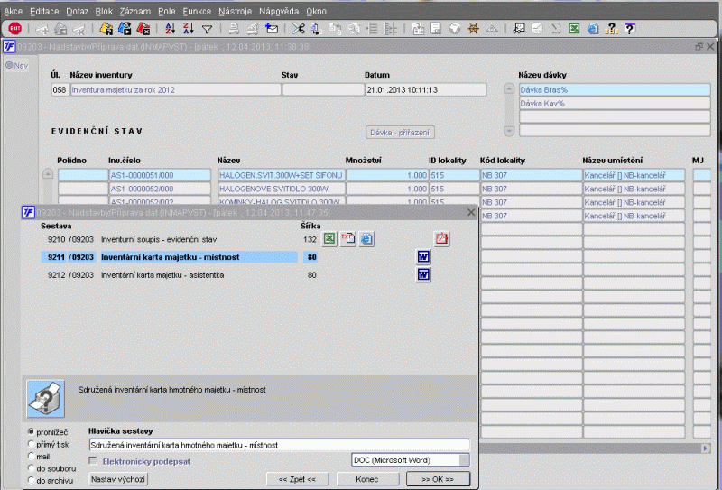The image size is (722, 490).
Task: Click the help question mark toolbar icon
Action: coord(629,29)
